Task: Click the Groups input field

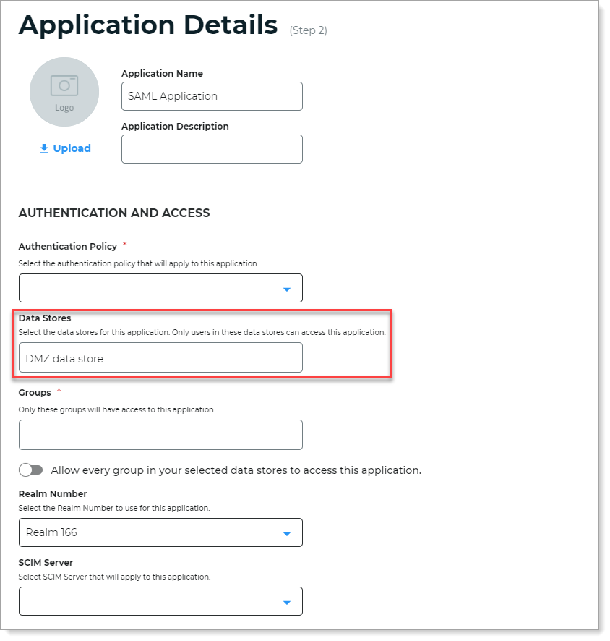Action: (160, 435)
